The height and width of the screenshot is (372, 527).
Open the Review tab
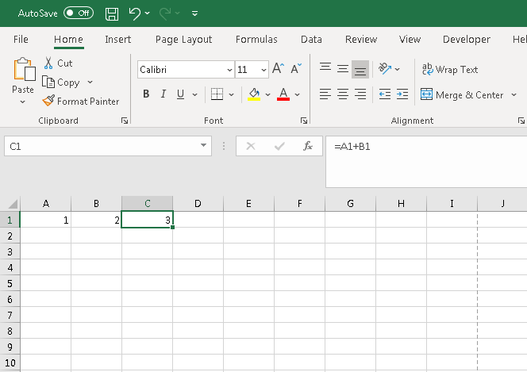[x=361, y=40]
